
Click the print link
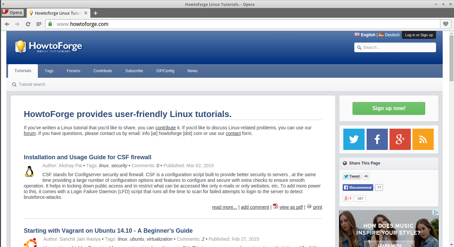pyautogui.click(x=318, y=207)
